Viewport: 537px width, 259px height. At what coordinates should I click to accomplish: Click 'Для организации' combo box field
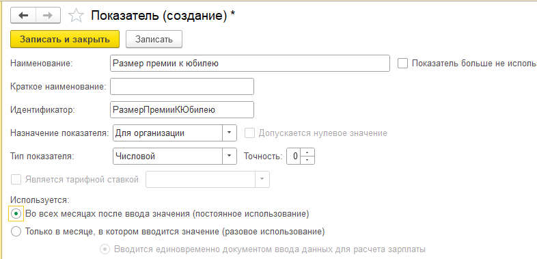(x=167, y=133)
